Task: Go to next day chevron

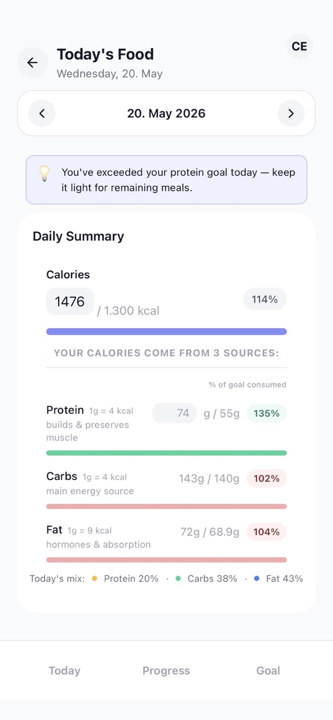Action: point(291,113)
